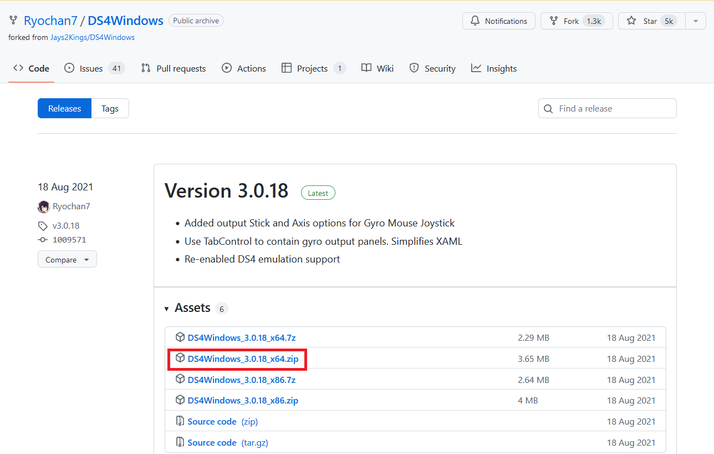Click the Code tab angle-brackets icon
This screenshot has height=454, width=714.
click(18, 68)
